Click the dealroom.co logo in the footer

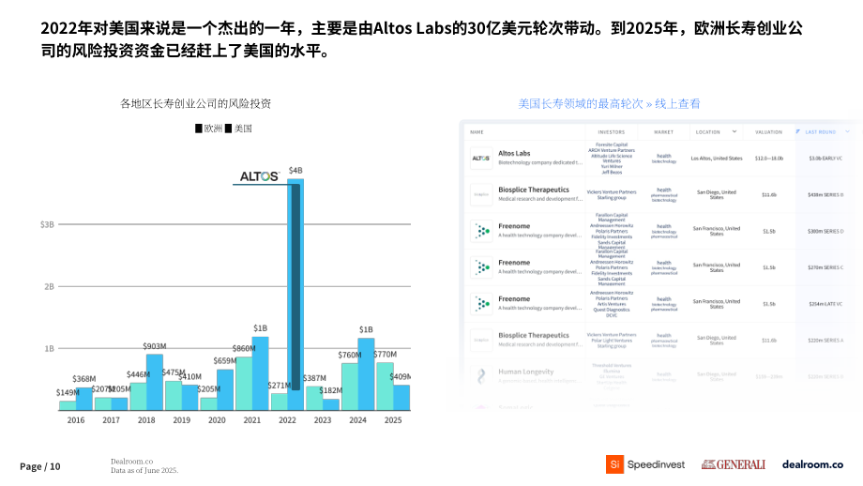click(x=812, y=464)
